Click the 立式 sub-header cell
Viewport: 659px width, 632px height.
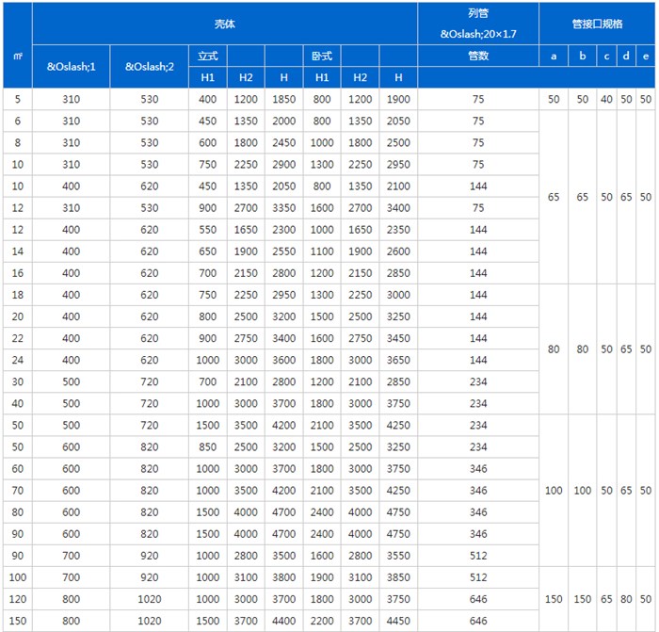click(x=207, y=57)
